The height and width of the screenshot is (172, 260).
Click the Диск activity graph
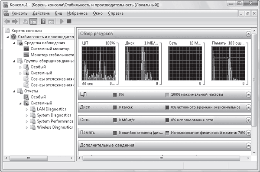[x=142, y=63]
